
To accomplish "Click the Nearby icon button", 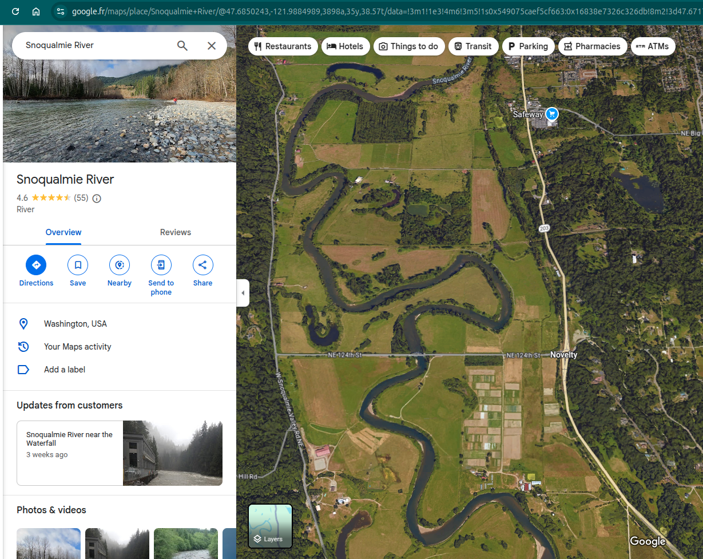I will coord(120,265).
